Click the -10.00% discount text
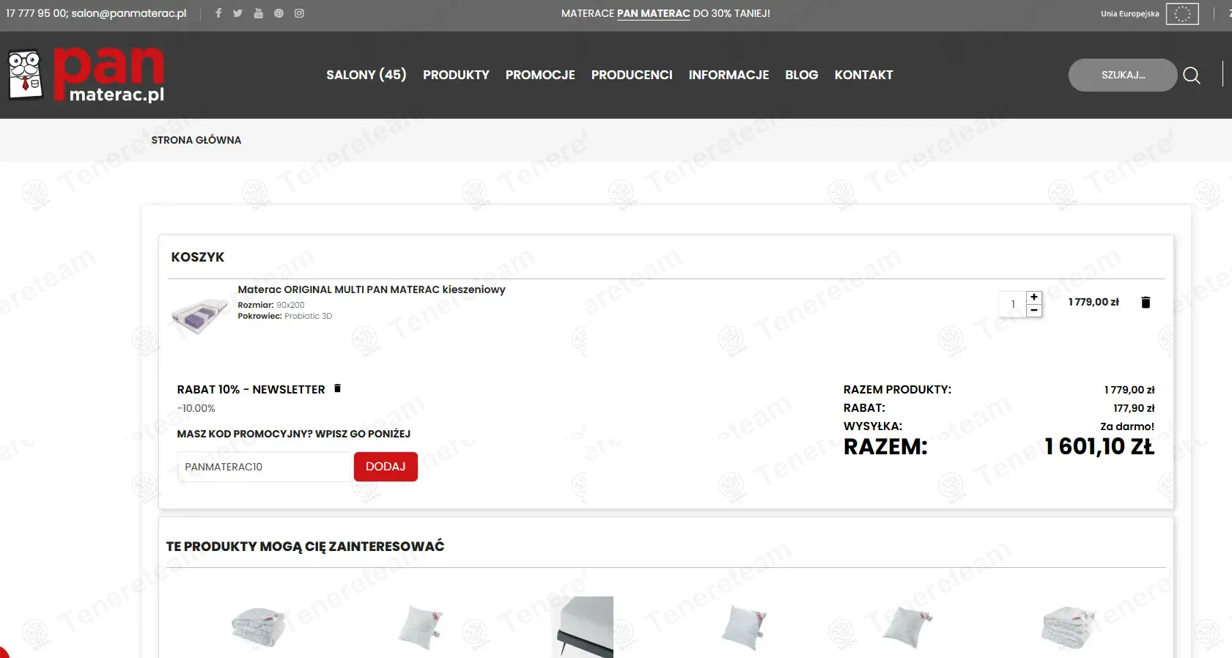 (196, 408)
